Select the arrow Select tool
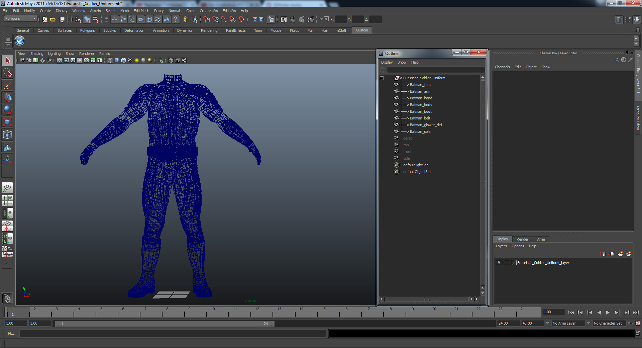The height and width of the screenshot is (348, 642). click(7, 61)
